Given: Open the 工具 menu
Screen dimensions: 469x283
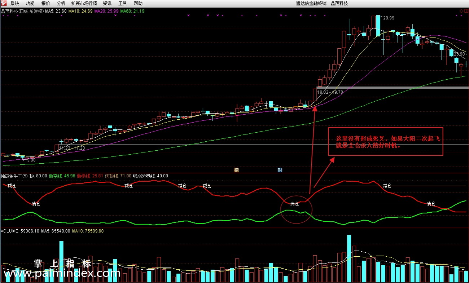Looking at the screenshot, I should pyautogui.click(x=123, y=3).
